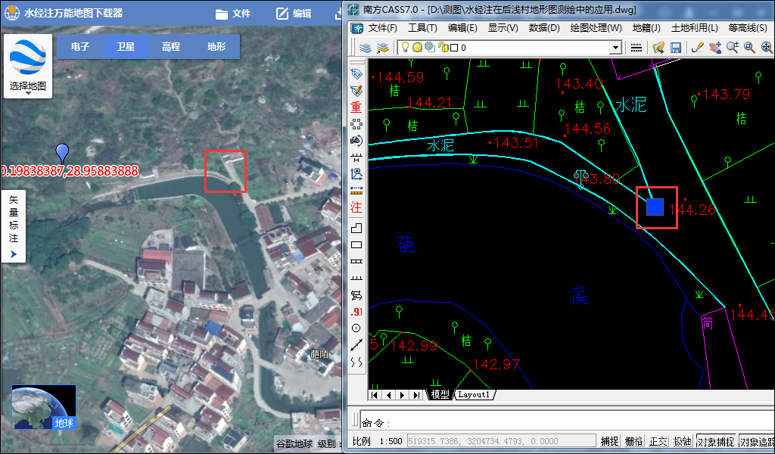
Task: Select the multi-point building outline tool
Action: coord(356,229)
